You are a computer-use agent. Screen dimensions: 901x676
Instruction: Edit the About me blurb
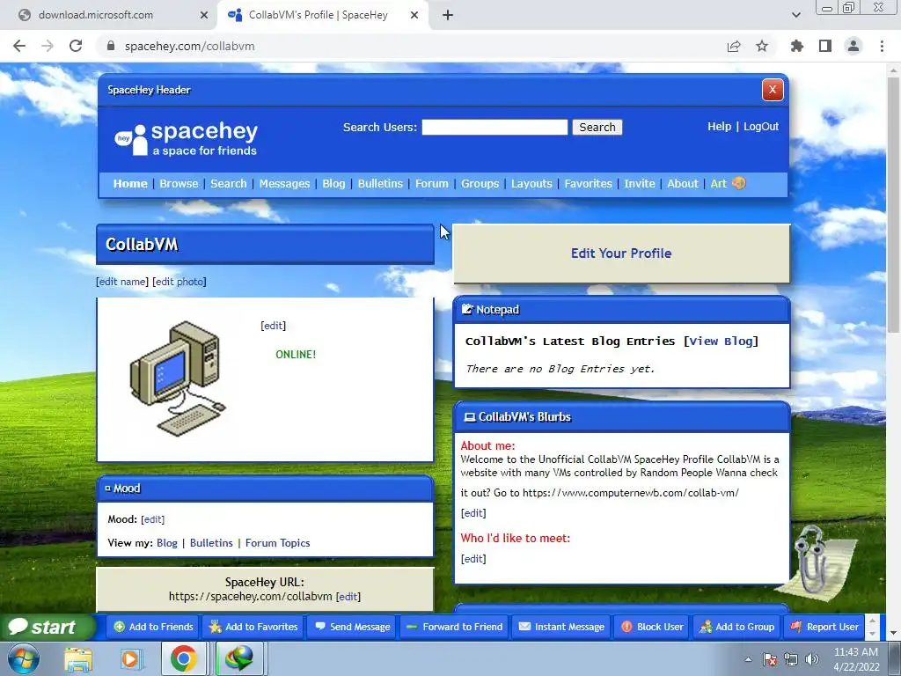(x=473, y=513)
